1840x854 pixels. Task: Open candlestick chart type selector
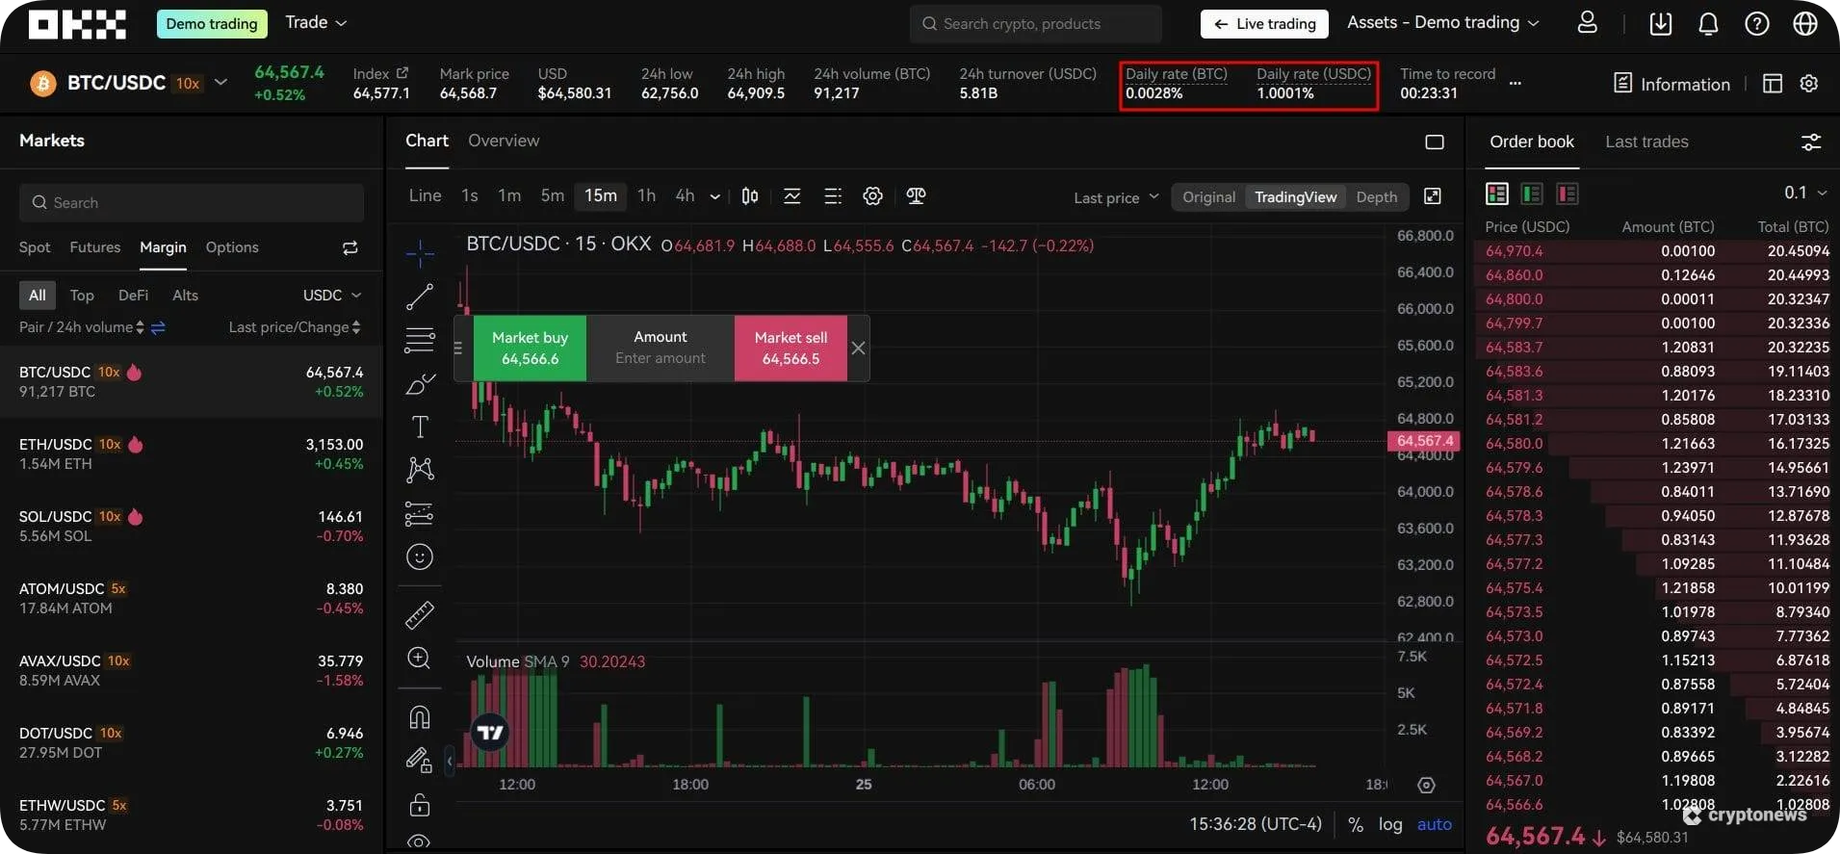tap(749, 196)
